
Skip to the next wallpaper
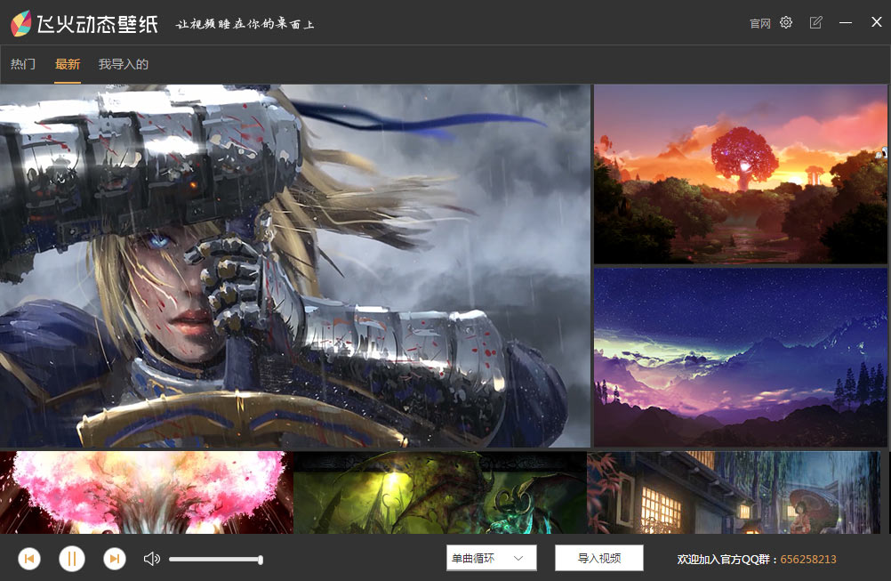point(114,559)
